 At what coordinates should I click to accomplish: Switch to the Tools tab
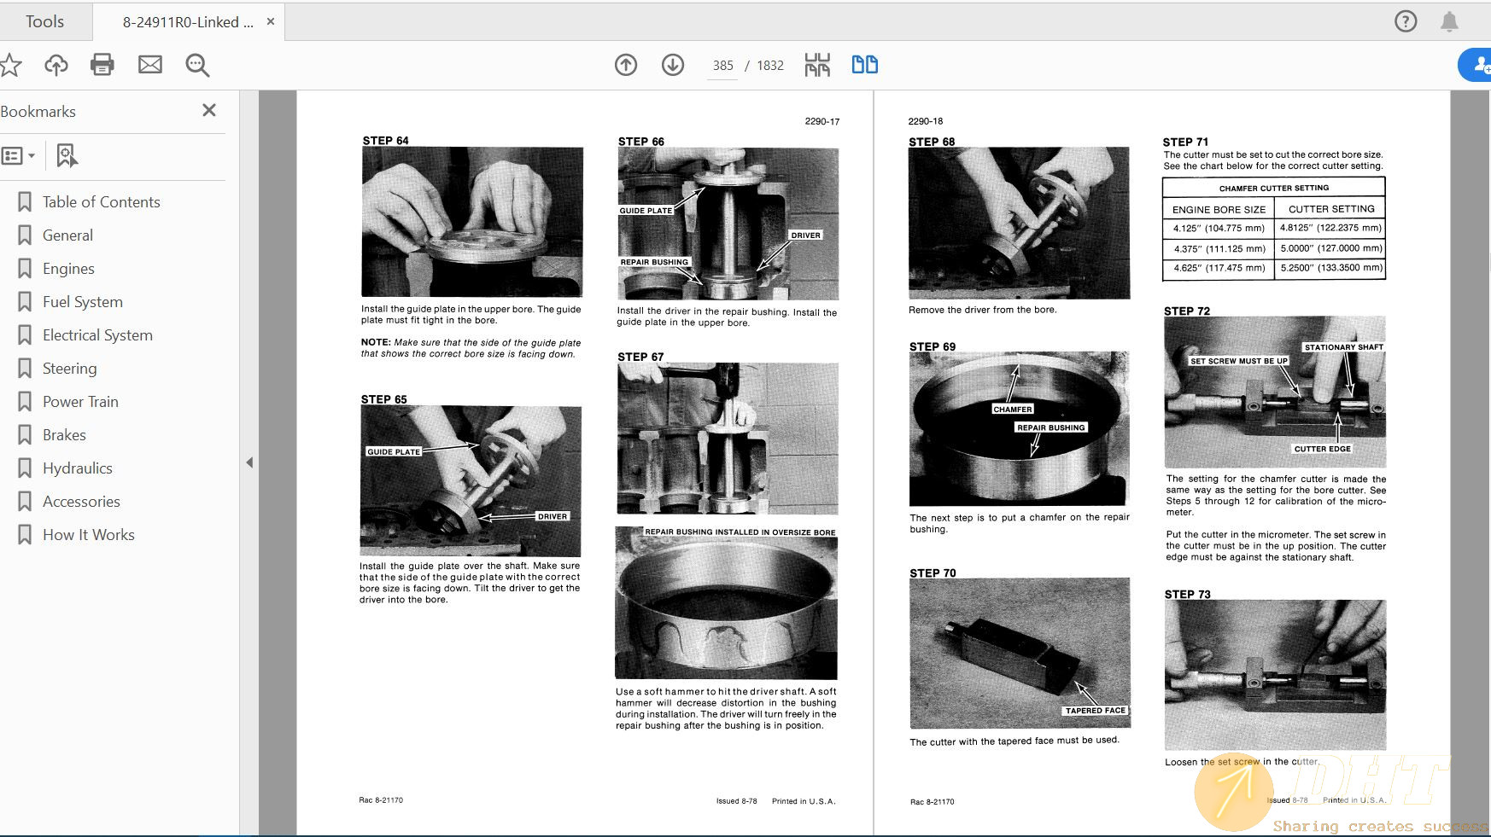click(x=44, y=21)
